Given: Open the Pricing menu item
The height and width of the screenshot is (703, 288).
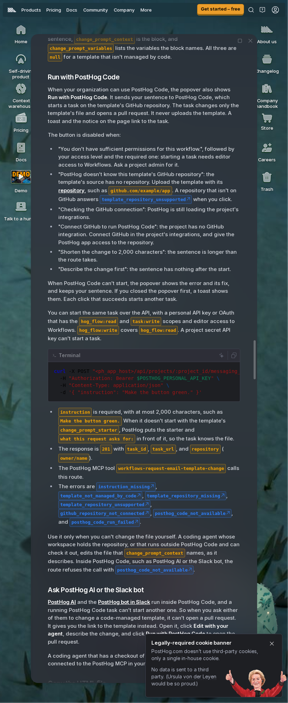Looking at the screenshot, I should tap(54, 10).
